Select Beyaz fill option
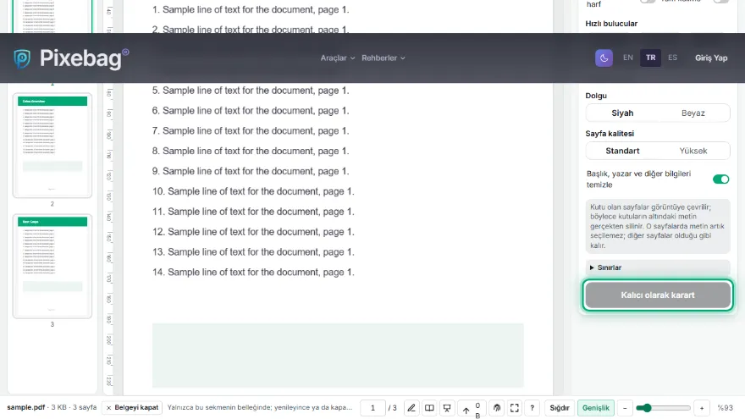The image size is (745, 419). pyautogui.click(x=693, y=113)
